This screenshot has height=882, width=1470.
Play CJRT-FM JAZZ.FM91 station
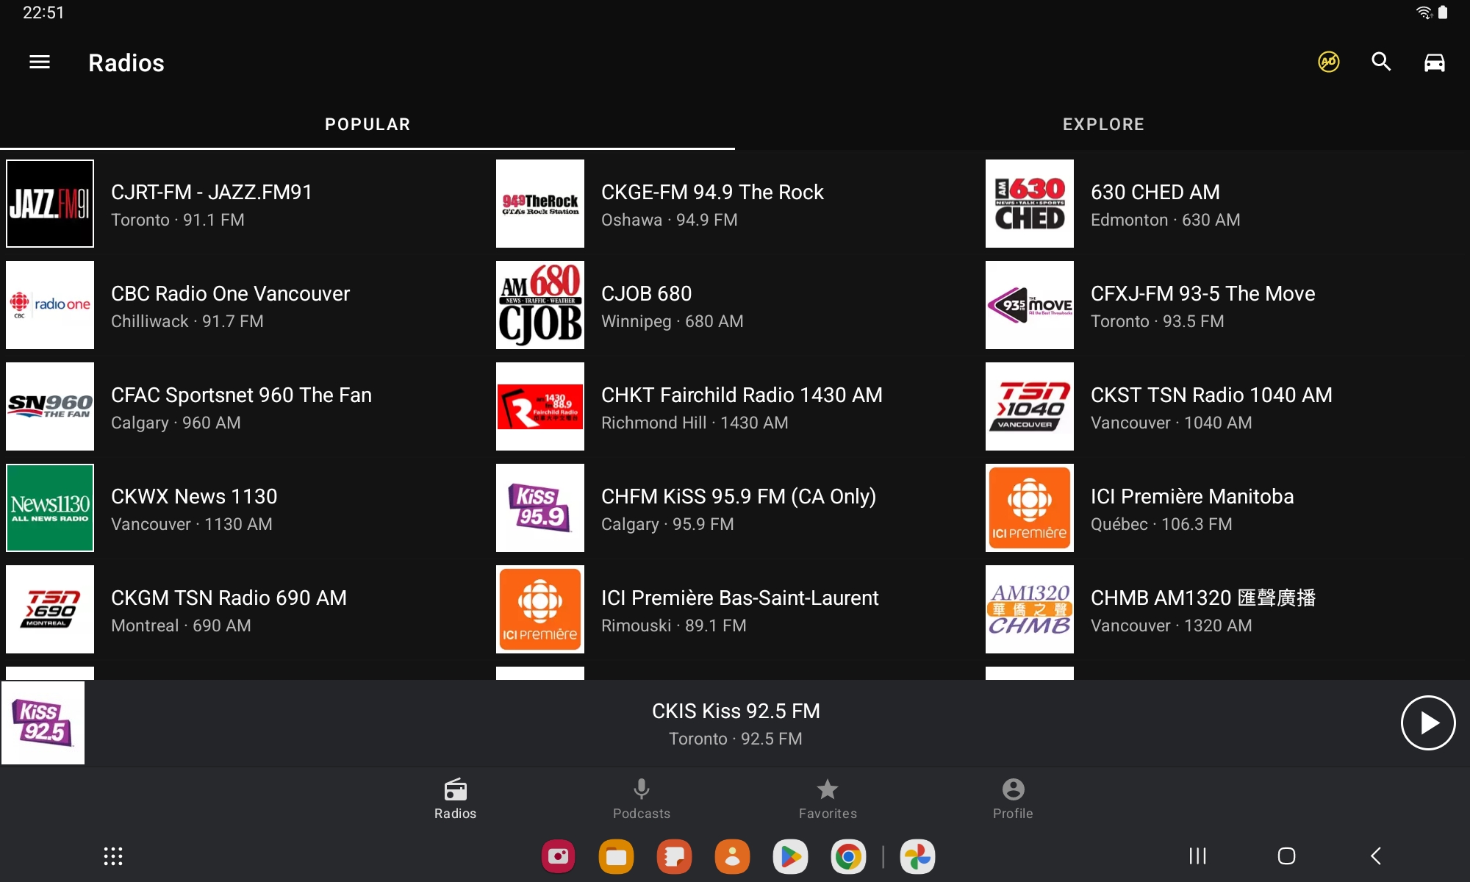coord(212,204)
